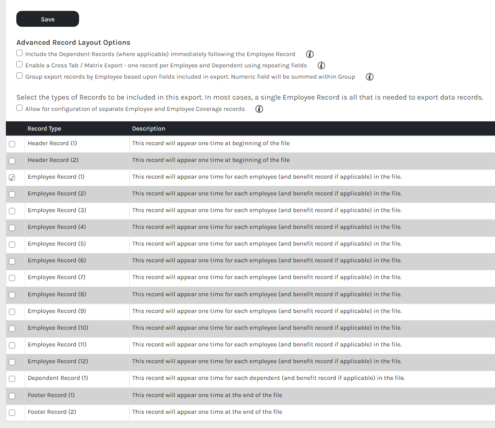
Task: Uncheck the Employee Record (1) checkbox
Action: [12, 177]
